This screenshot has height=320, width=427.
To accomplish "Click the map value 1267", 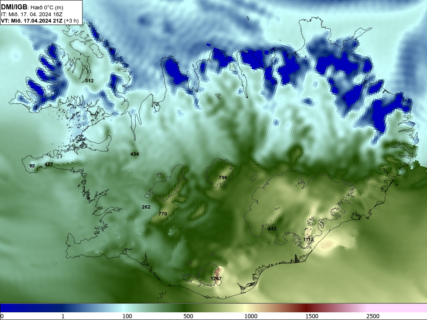I will (x=216, y=279).
